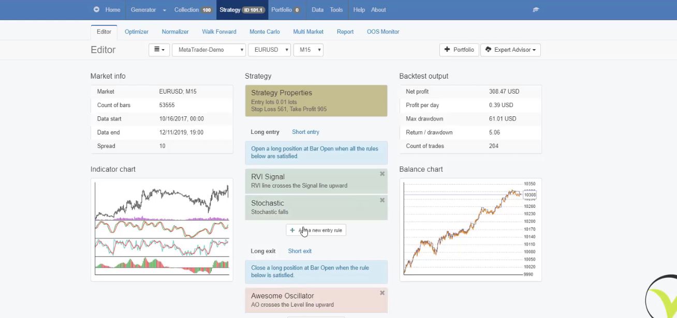
Task: Open the Monte Carlo tab
Action: click(x=264, y=32)
